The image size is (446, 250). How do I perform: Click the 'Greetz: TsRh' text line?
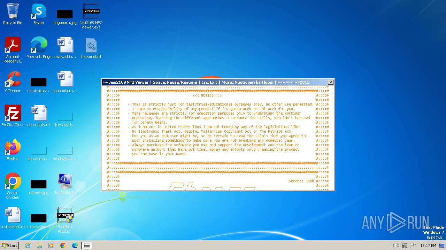[x=301, y=181]
